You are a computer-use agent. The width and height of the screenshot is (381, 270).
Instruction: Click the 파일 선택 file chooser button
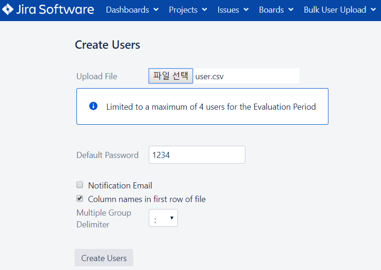pos(171,76)
